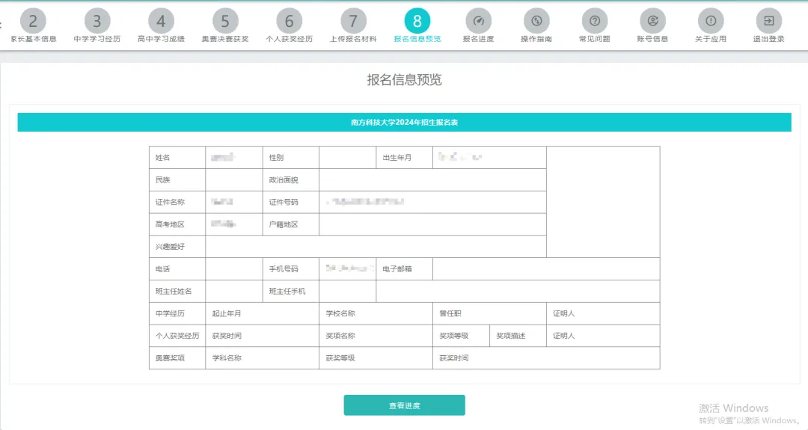Click the 电话 label cell
This screenshot has width=808, height=430.
[177, 268]
